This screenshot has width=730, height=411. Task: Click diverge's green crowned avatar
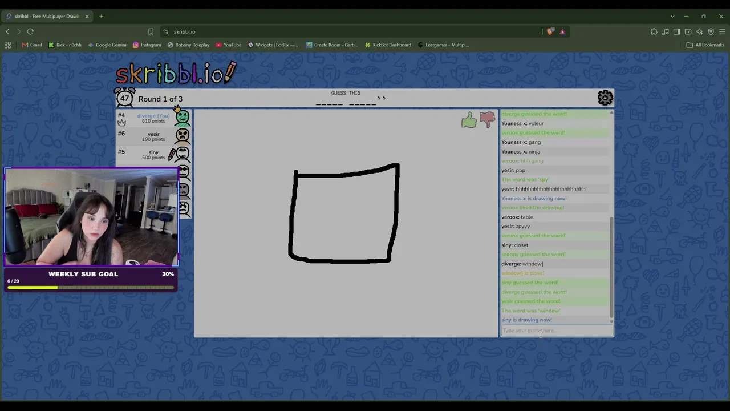(x=182, y=118)
